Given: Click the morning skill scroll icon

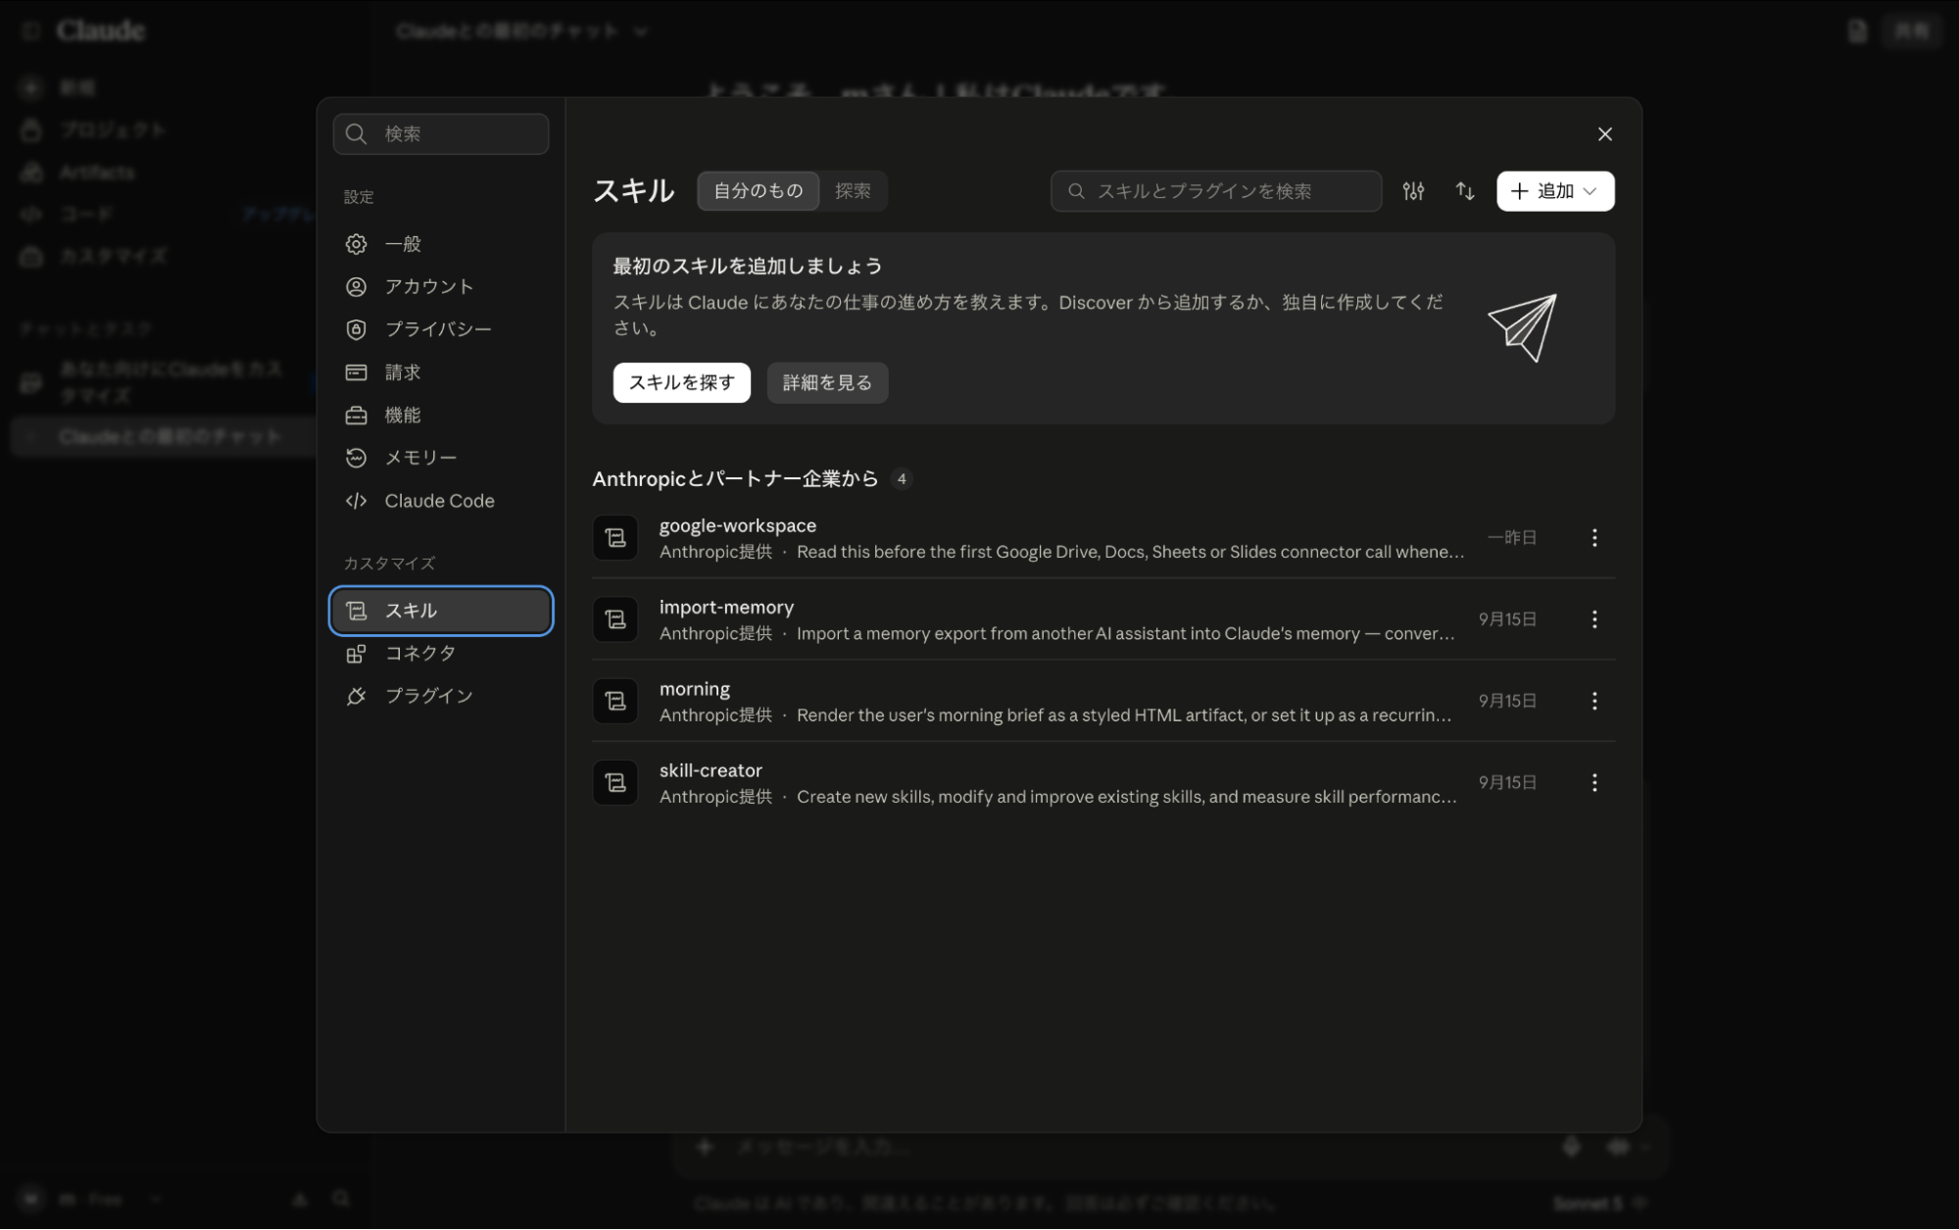Looking at the screenshot, I should 615,701.
